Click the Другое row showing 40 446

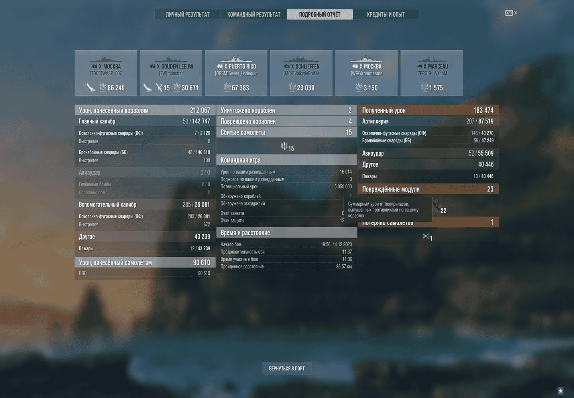coord(429,164)
